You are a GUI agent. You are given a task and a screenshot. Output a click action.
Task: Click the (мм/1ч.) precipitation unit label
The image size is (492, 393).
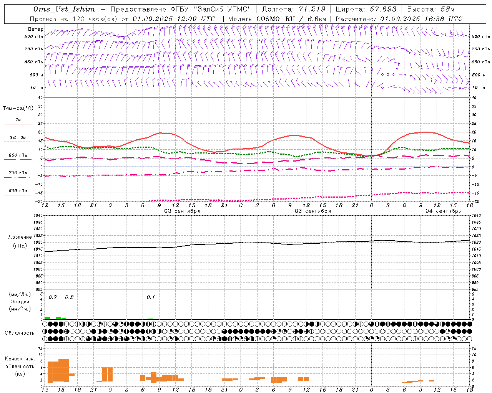[x=20, y=309]
